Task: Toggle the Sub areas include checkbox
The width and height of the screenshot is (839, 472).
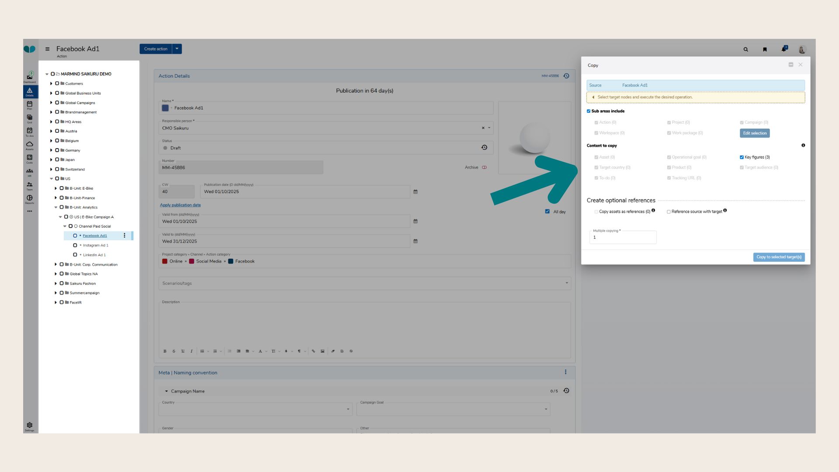Action: [x=589, y=111]
